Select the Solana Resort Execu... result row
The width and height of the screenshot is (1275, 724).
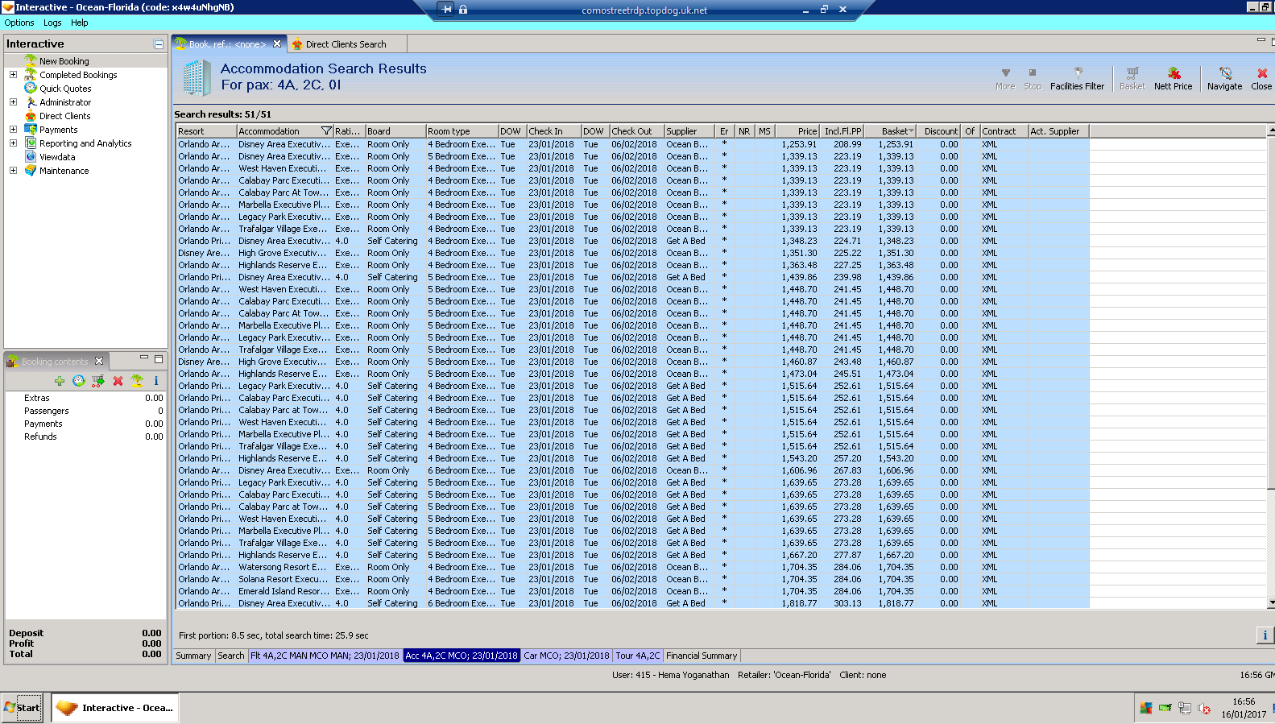pos(632,579)
